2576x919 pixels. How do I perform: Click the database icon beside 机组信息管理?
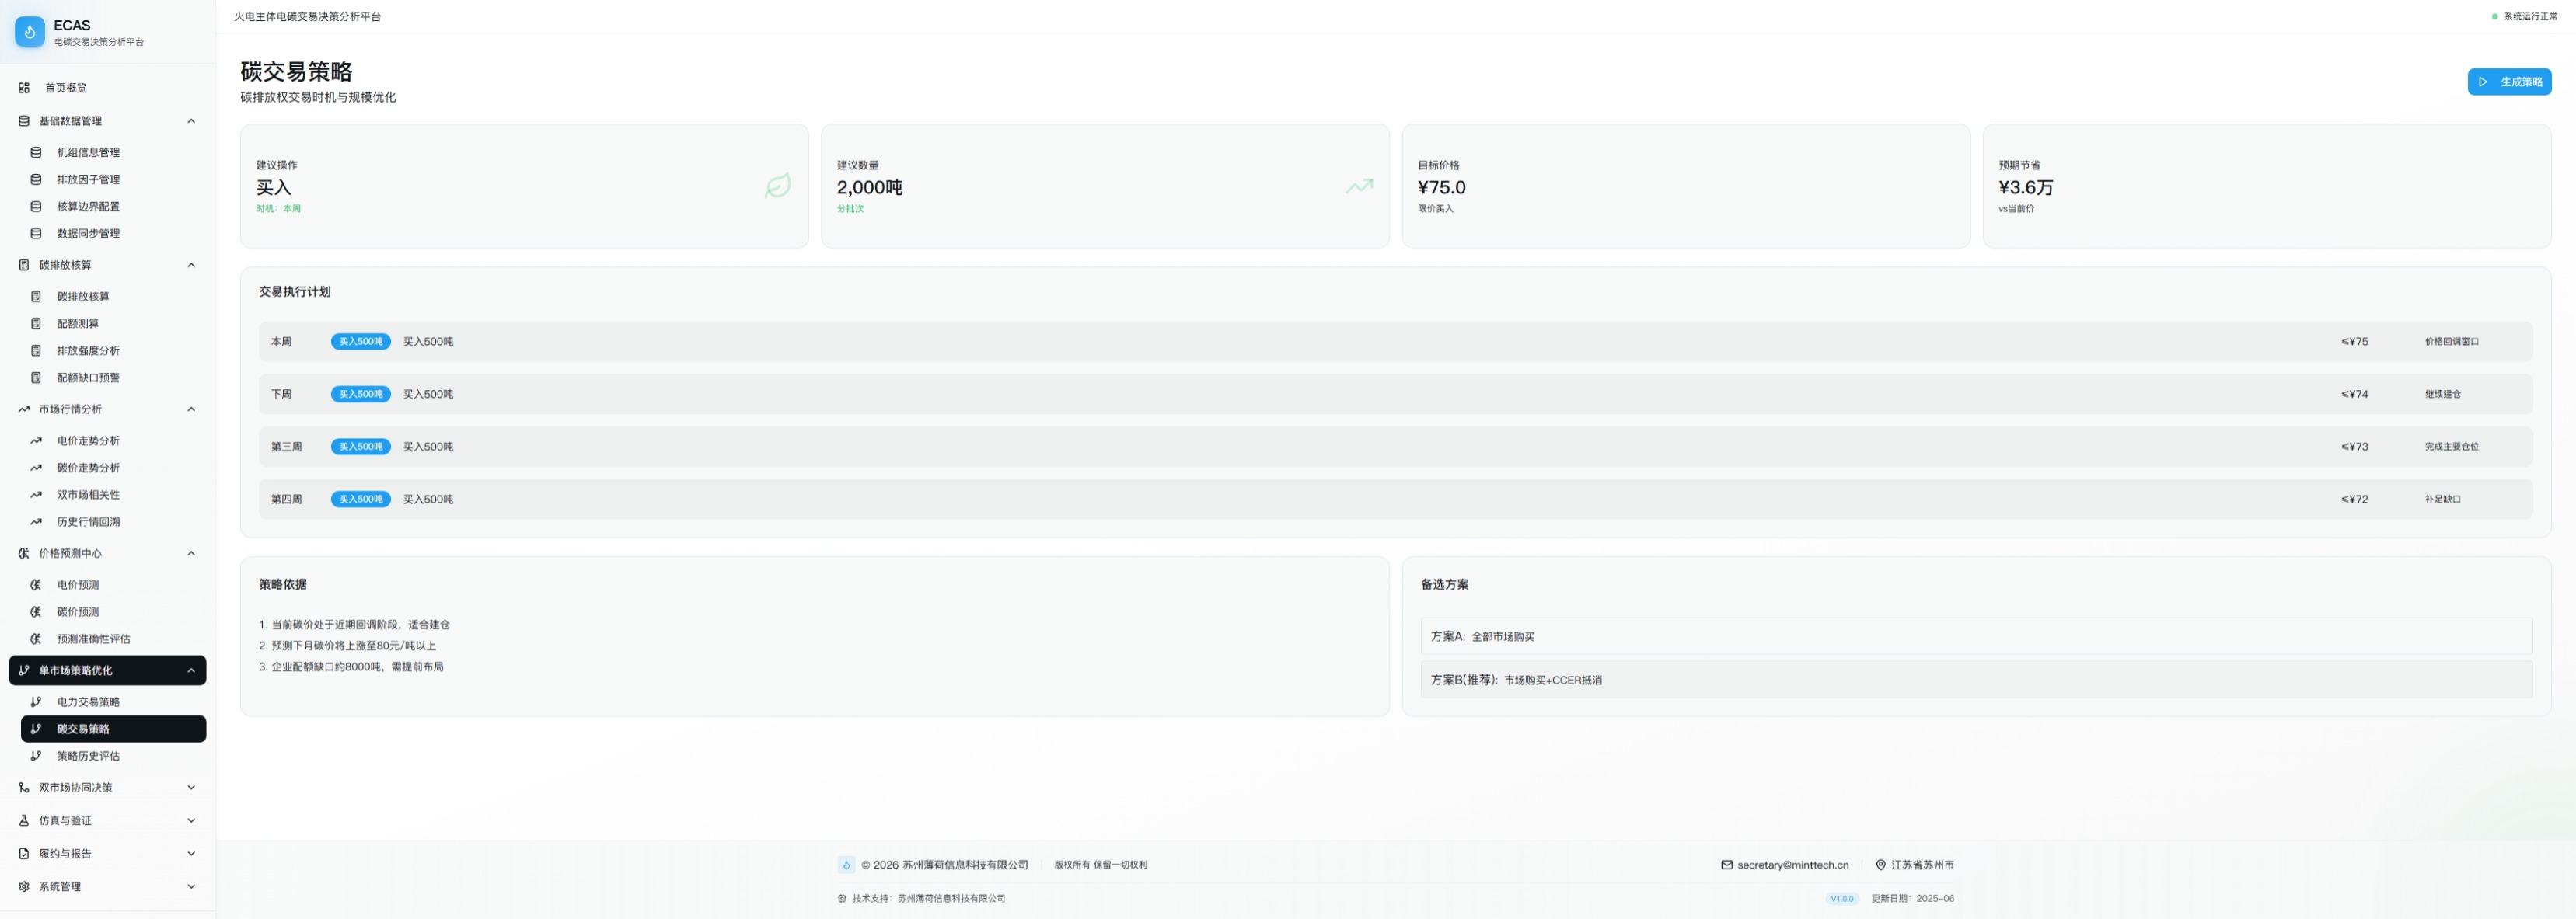click(36, 153)
